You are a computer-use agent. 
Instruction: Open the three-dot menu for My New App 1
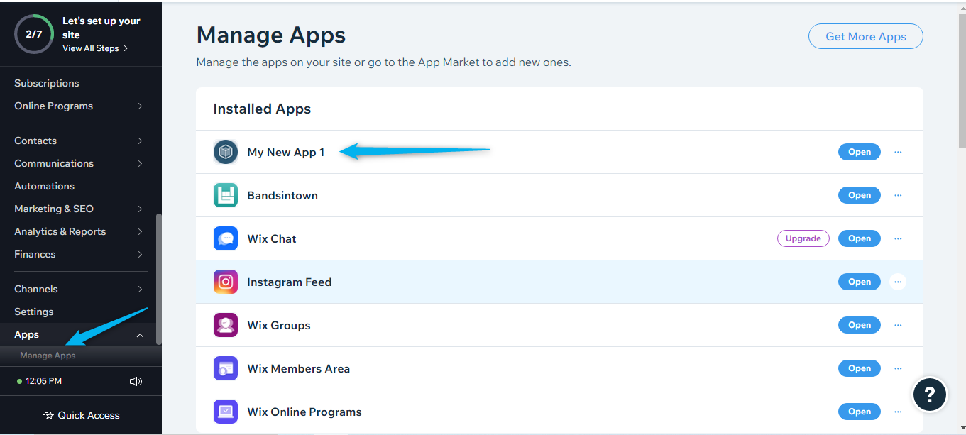pyautogui.click(x=898, y=152)
